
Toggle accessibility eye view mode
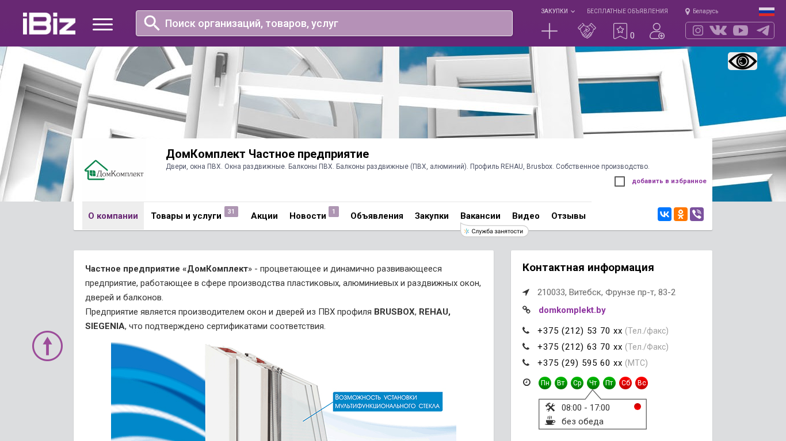point(742,61)
